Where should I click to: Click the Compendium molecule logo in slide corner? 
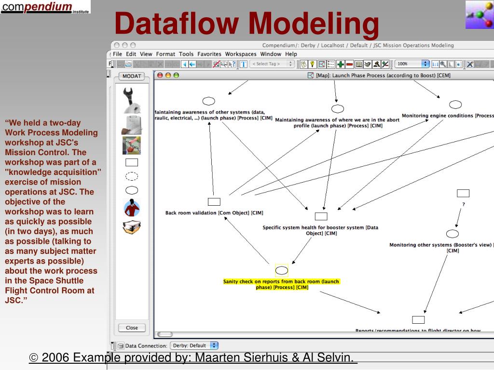(x=480, y=14)
